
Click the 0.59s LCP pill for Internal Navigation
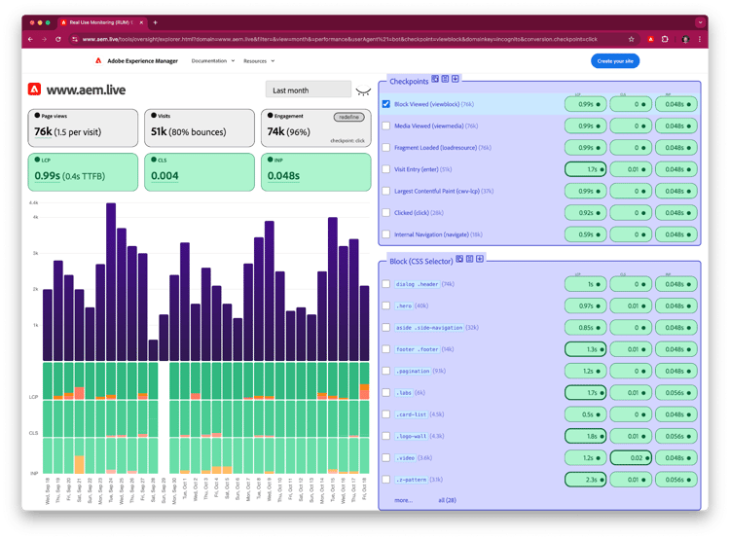pos(585,234)
